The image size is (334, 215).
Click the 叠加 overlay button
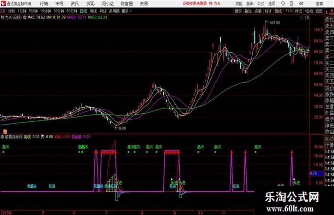tap(248, 11)
